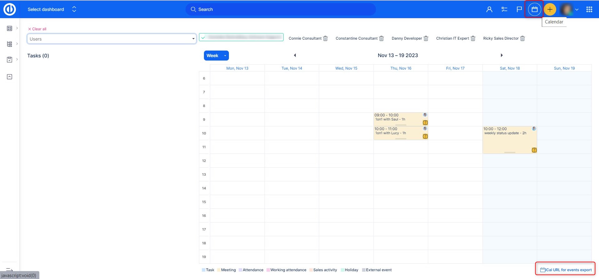This screenshot has width=599, height=279.
Task: Remove Ricky Sales Director via trash icon
Action: click(x=522, y=38)
